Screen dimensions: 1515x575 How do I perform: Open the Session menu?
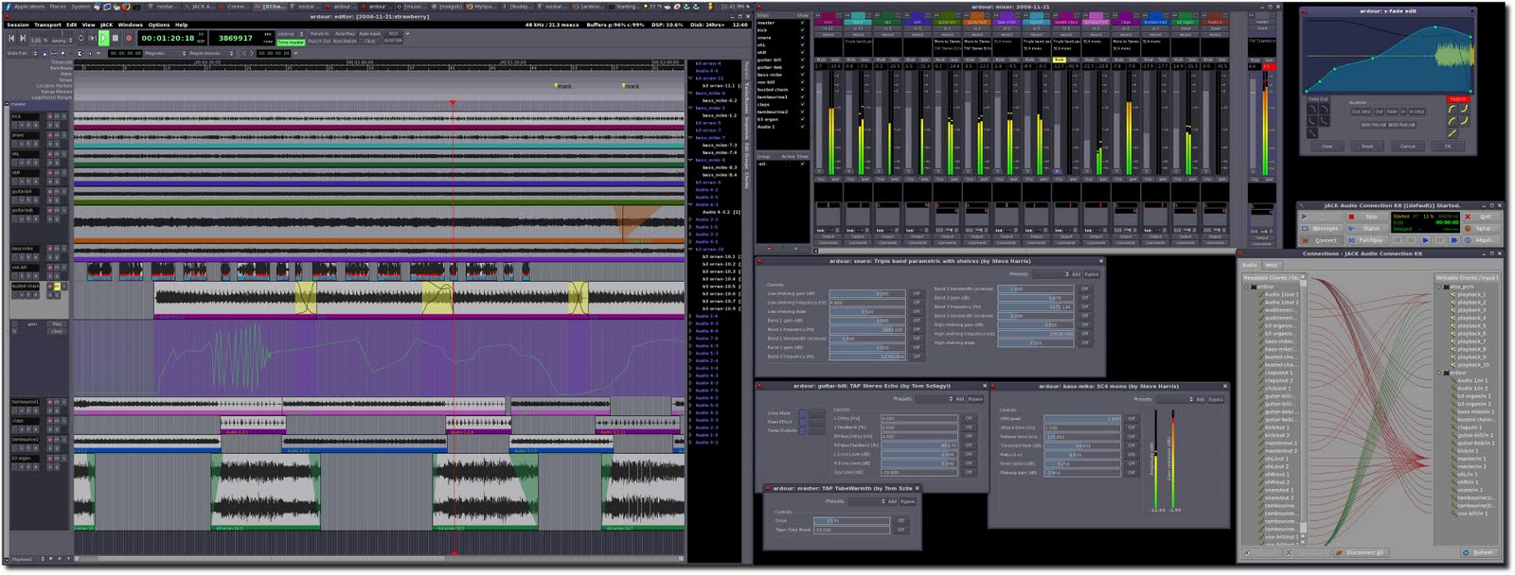click(18, 25)
